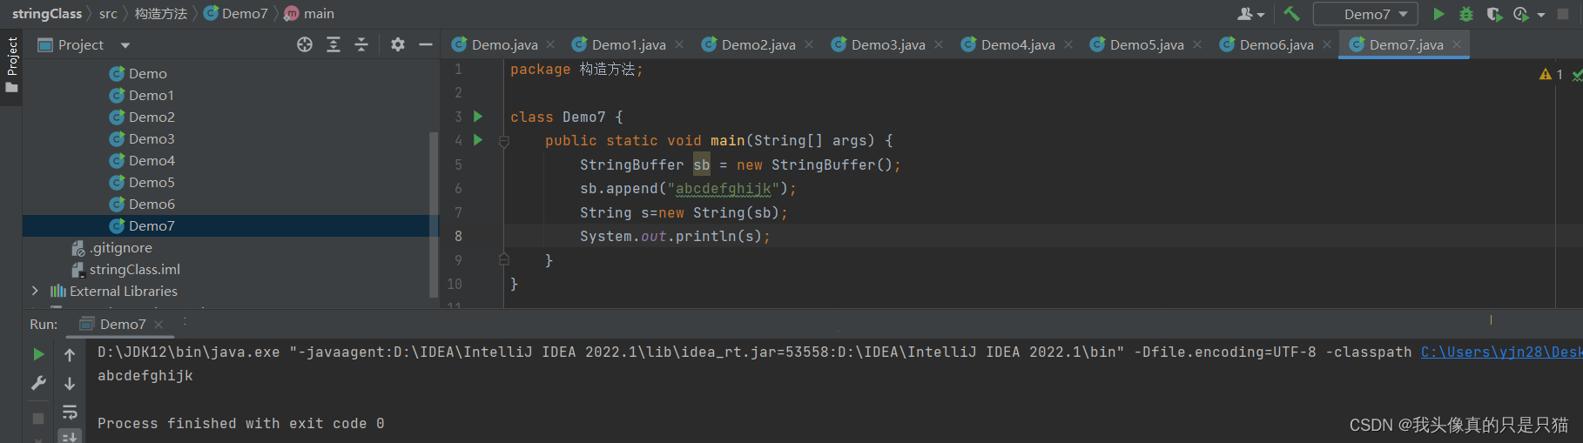The width and height of the screenshot is (1583, 443).
Task: Collapse main method with the fold marker
Action: [x=503, y=141]
